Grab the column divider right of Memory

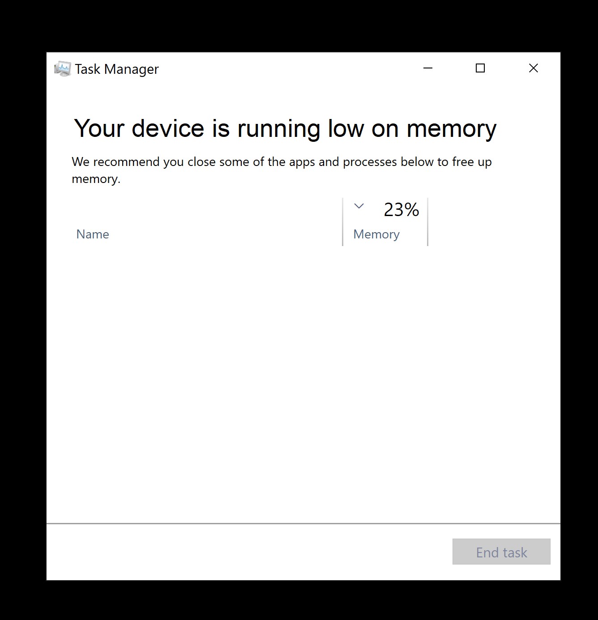pyautogui.click(x=427, y=222)
